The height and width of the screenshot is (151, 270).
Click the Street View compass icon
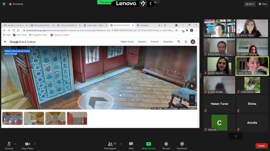tap(192, 86)
